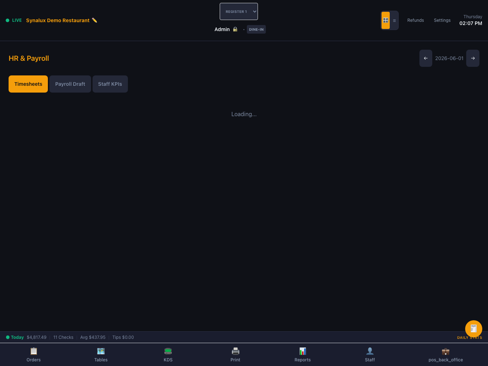
Task: Click the Print printer icon
Action: point(235,351)
